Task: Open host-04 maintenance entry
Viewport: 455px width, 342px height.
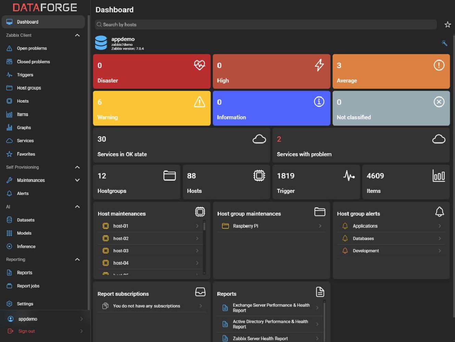Action: (x=150, y=263)
